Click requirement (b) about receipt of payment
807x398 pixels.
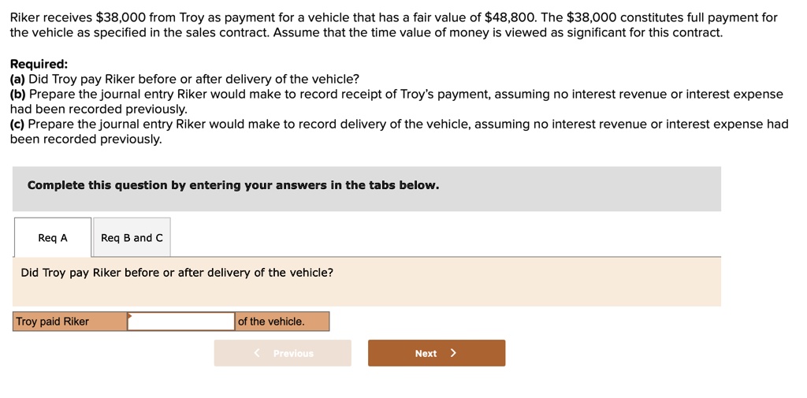click(396, 102)
